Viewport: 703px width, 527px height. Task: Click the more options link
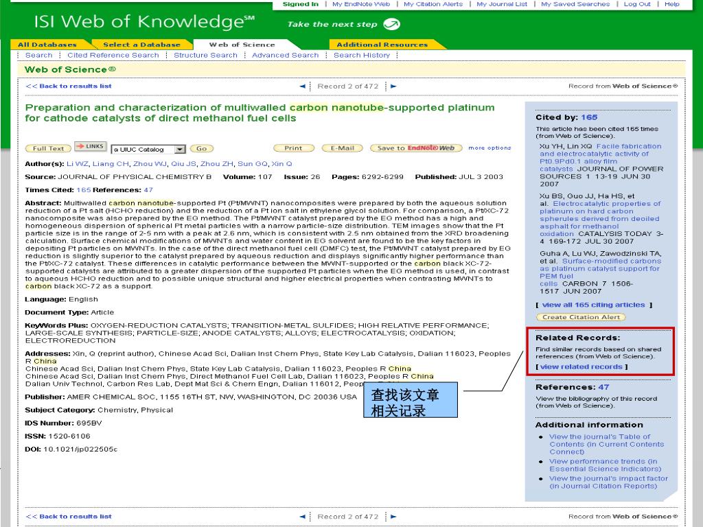489,148
